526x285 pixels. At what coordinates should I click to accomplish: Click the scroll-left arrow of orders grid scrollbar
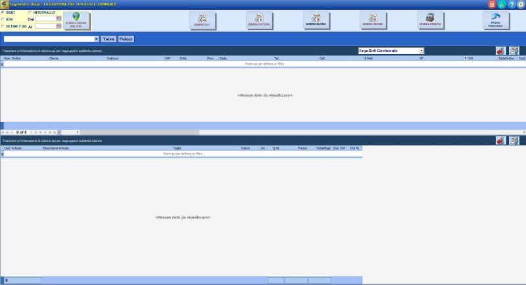coord(78,132)
